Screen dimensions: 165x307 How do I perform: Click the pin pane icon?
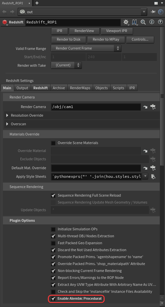click(x=153, y=12)
